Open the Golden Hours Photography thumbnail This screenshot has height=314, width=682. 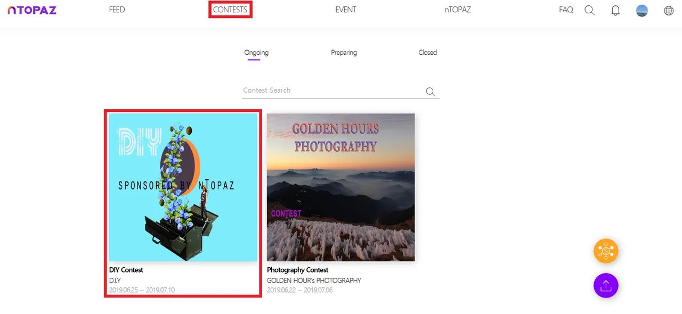[x=340, y=187]
